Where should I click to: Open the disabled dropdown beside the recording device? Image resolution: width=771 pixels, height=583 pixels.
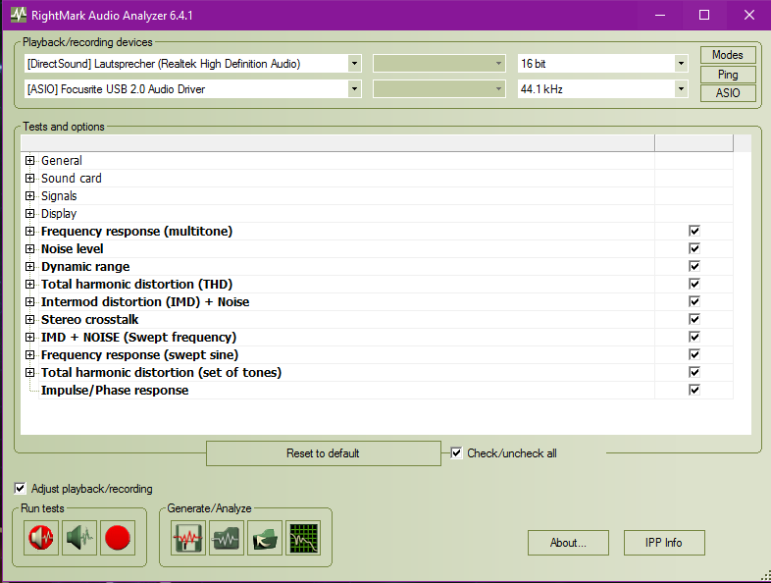439,89
